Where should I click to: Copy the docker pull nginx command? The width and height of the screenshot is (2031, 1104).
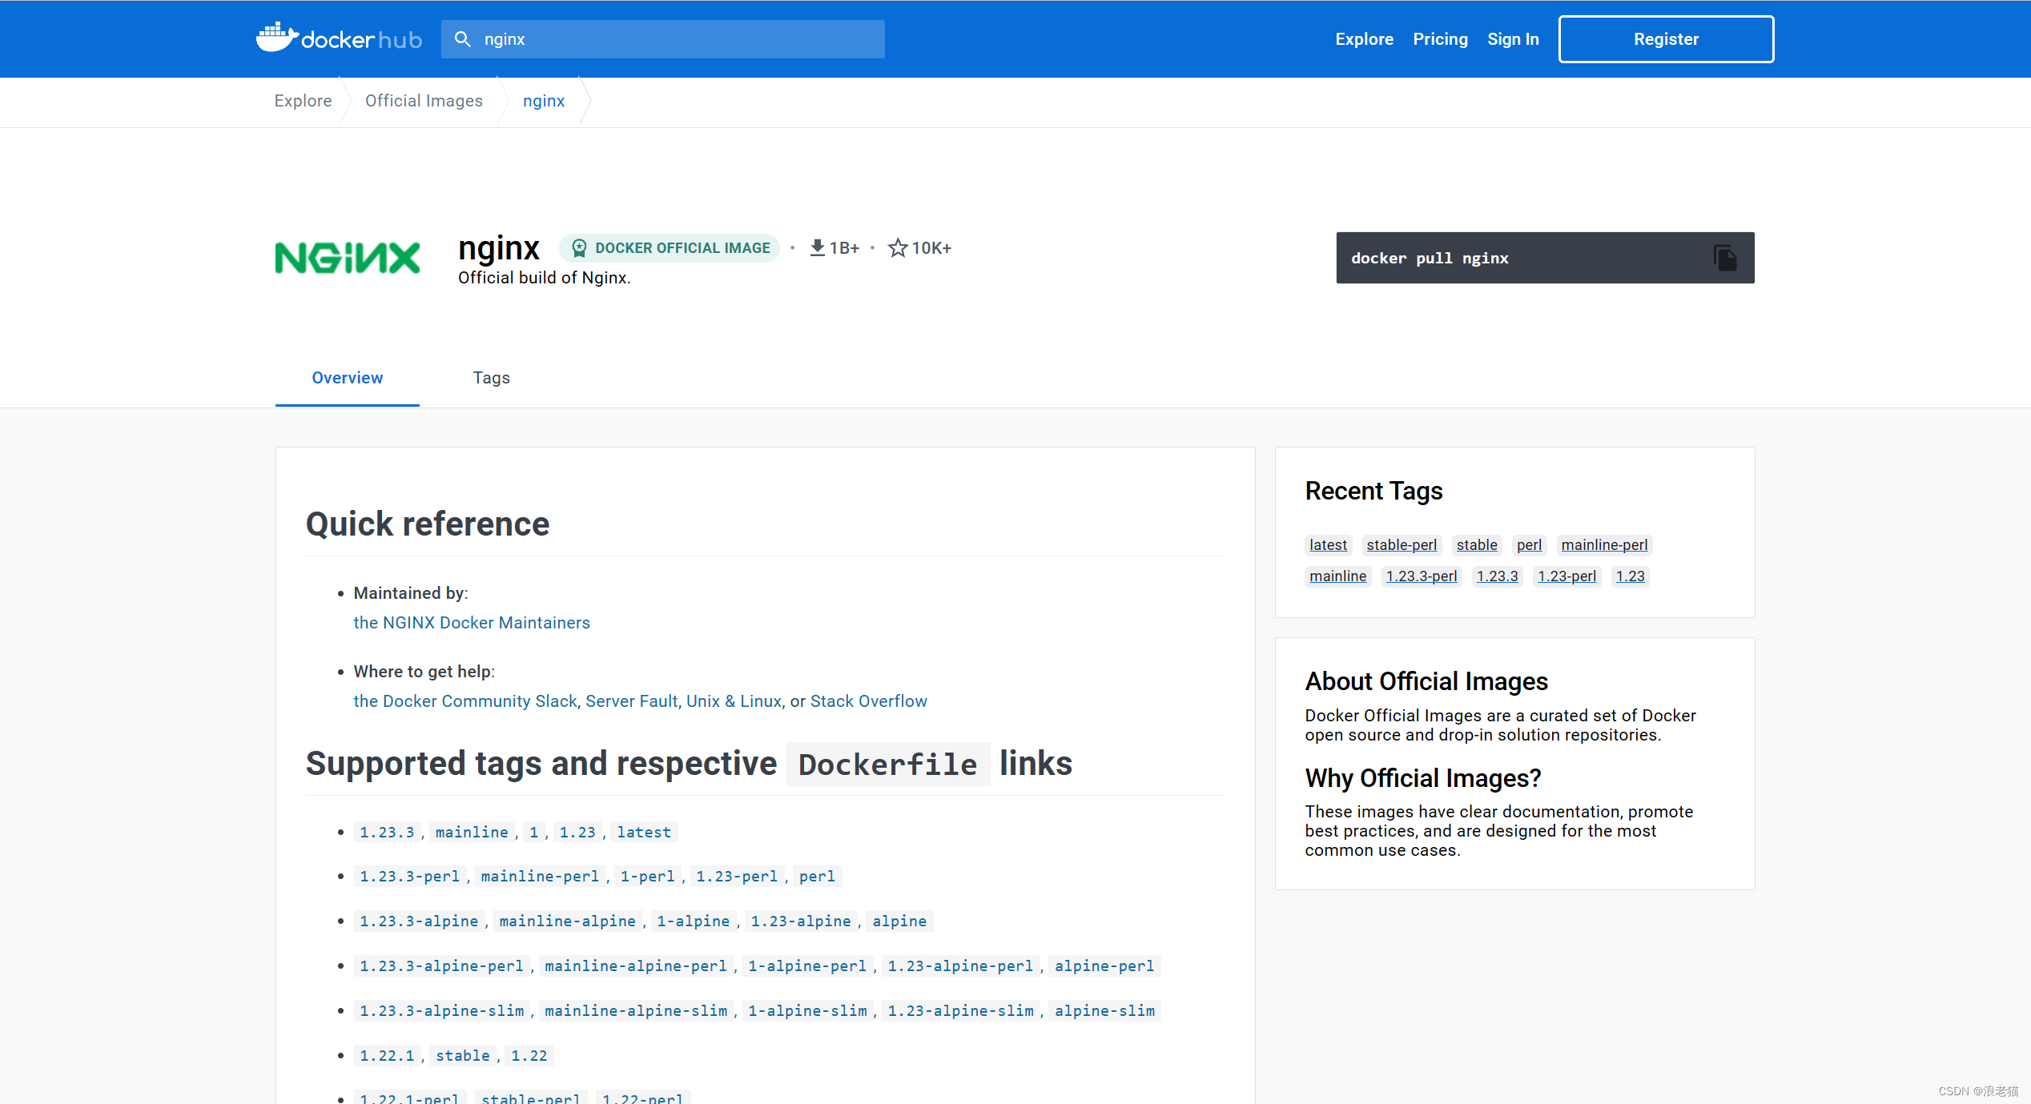point(1725,258)
